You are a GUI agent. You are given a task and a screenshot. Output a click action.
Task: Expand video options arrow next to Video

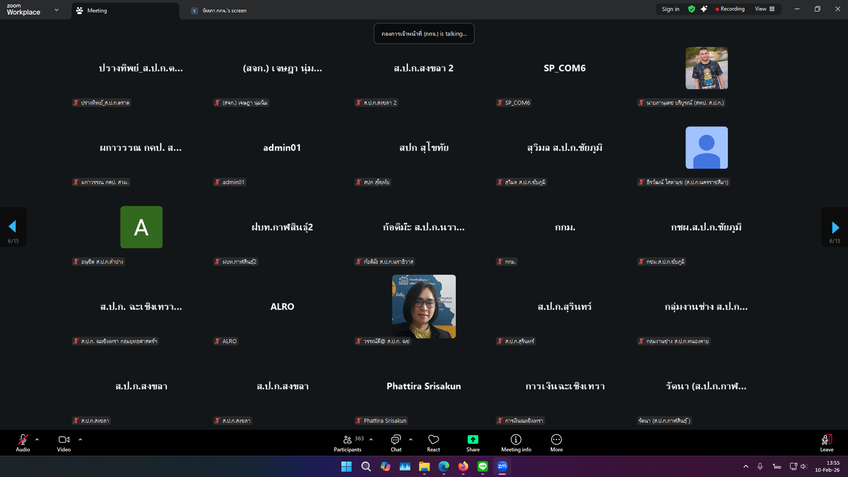pyautogui.click(x=80, y=439)
